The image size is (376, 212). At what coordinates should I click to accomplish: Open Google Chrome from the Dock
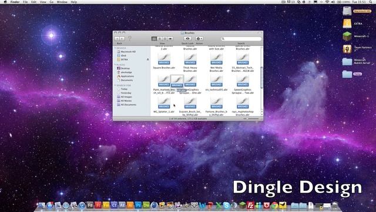point(274,206)
